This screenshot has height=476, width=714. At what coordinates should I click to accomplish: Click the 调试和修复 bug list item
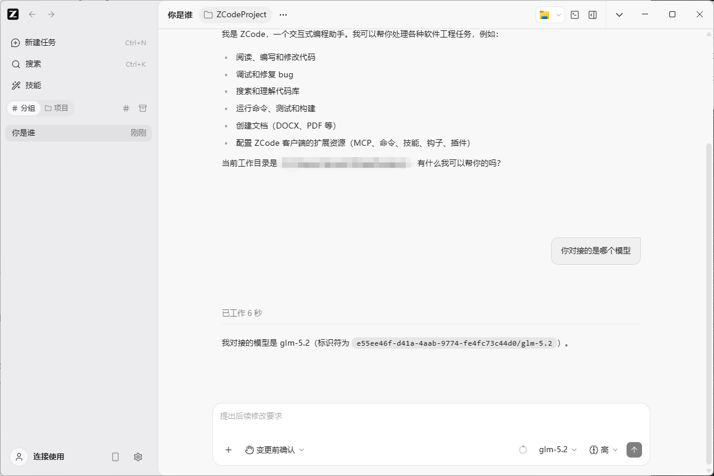265,75
